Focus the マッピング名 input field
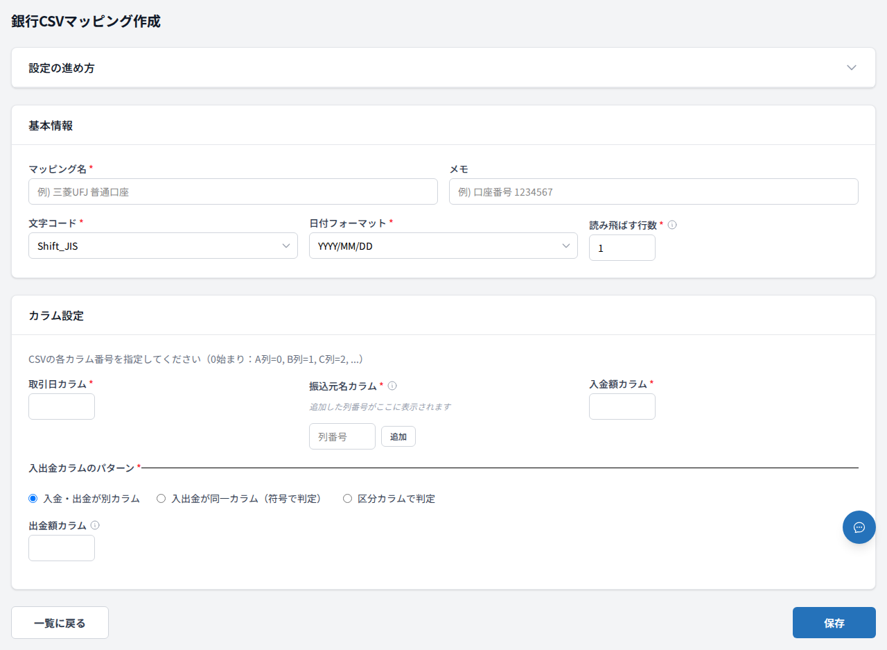 233,191
